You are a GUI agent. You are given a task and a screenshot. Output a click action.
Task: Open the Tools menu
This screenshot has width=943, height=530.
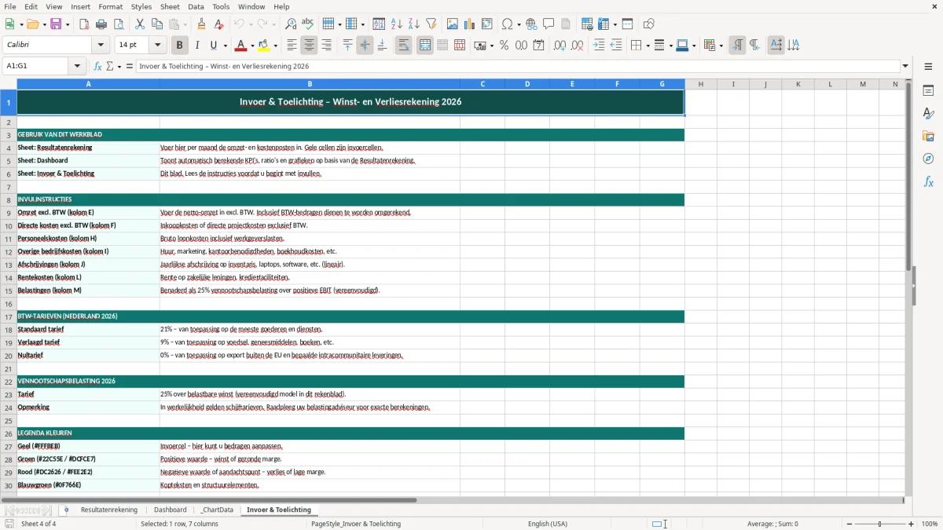221,6
